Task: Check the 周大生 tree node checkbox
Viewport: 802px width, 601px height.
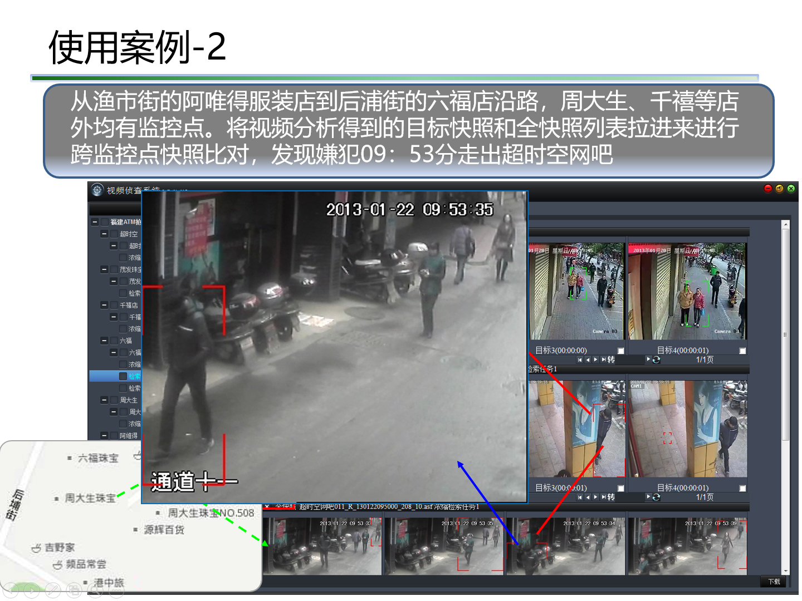Action: (x=114, y=400)
